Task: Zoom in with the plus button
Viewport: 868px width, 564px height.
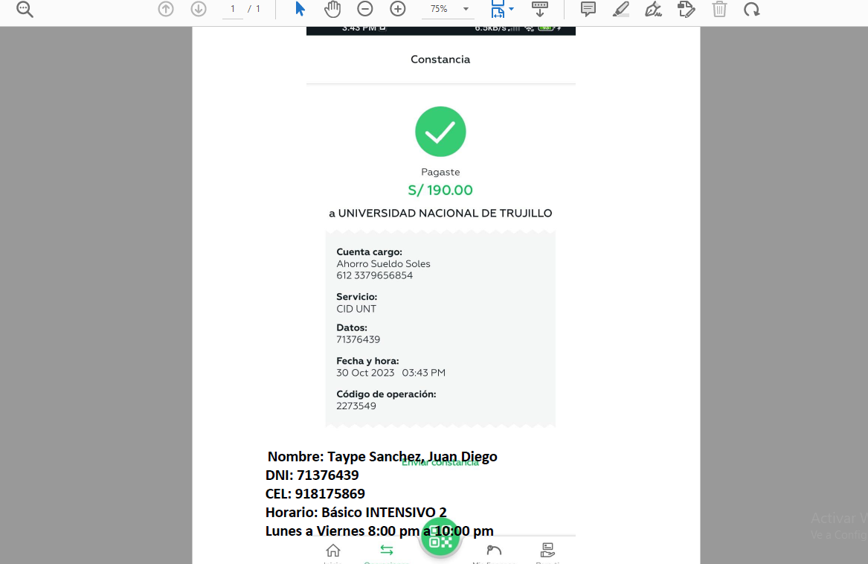Action: (x=398, y=9)
